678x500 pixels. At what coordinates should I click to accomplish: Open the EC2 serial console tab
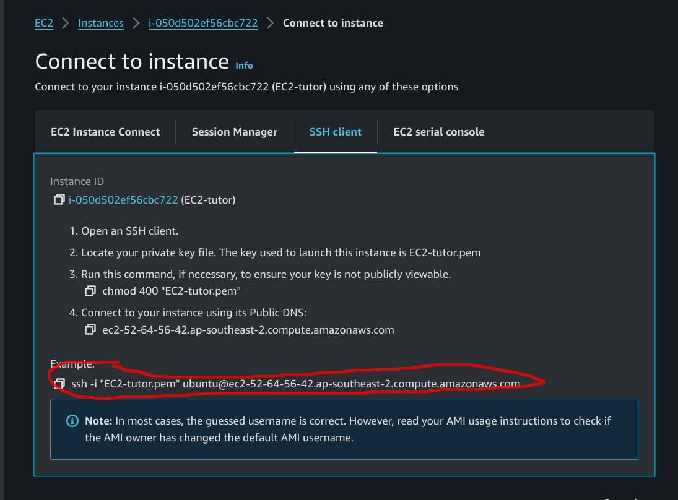(x=439, y=132)
